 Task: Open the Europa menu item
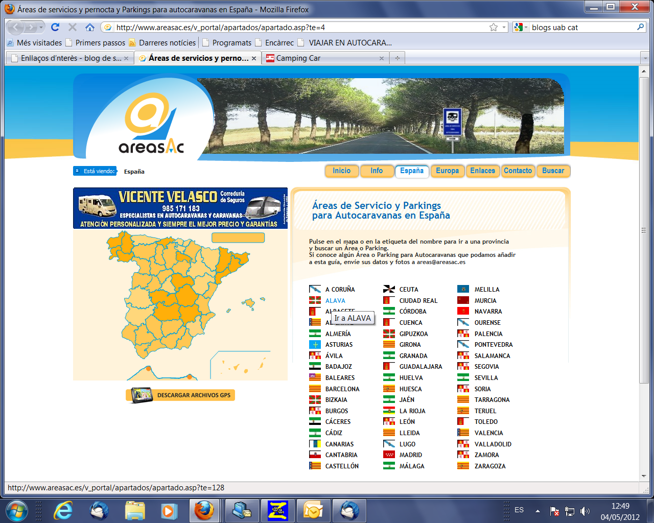(447, 171)
